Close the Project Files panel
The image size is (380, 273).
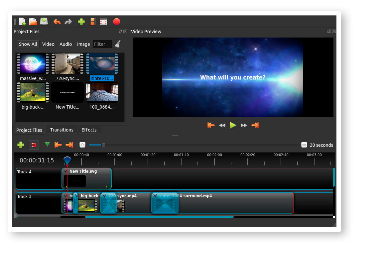click(x=125, y=32)
